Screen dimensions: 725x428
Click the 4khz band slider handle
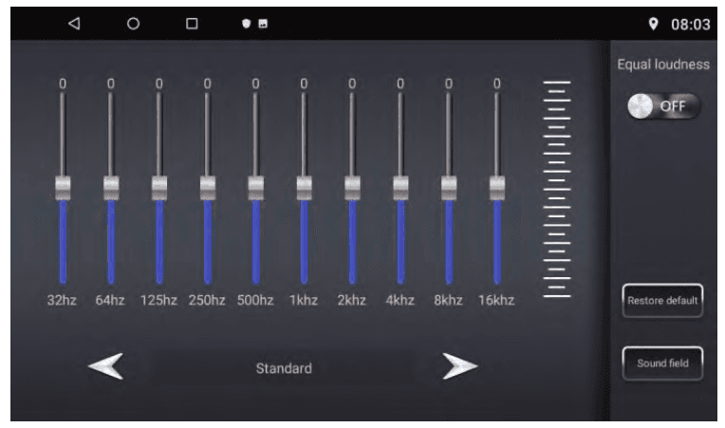[x=400, y=187]
